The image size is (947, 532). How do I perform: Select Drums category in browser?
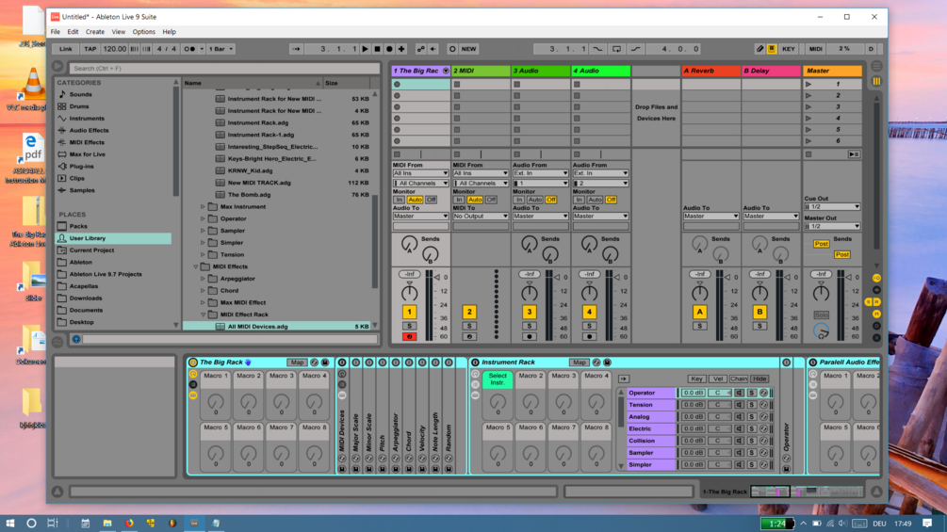pyautogui.click(x=79, y=106)
